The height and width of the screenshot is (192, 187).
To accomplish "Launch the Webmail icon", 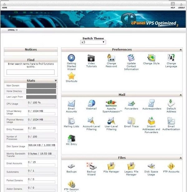I will pyautogui.click(x=91, y=103).
